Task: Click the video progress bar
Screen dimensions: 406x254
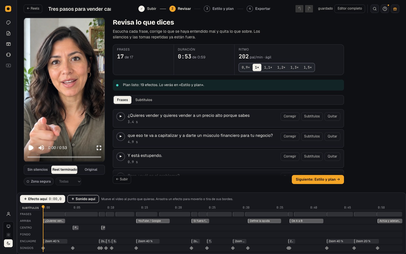Action: click(x=64, y=157)
